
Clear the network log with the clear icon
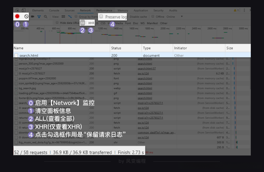(x=26, y=16)
